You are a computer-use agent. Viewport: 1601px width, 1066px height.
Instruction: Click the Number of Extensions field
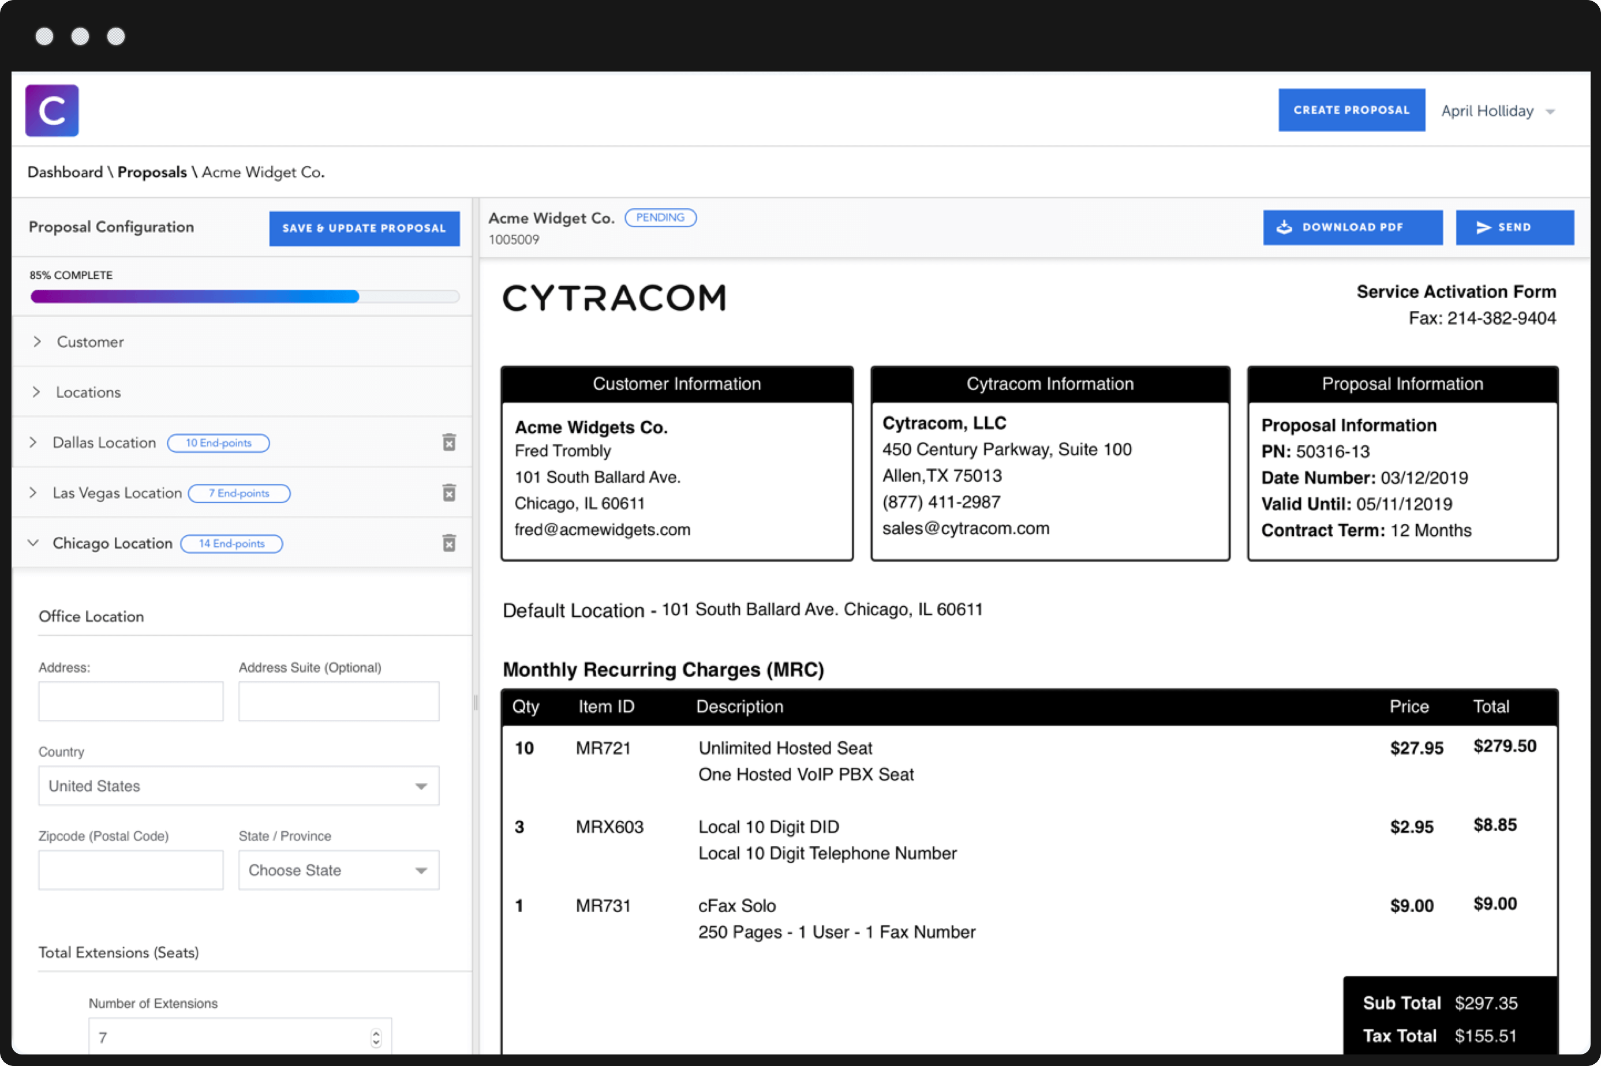(x=240, y=1037)
